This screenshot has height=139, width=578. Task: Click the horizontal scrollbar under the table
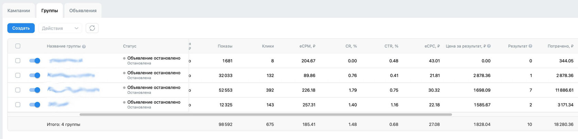266,115
